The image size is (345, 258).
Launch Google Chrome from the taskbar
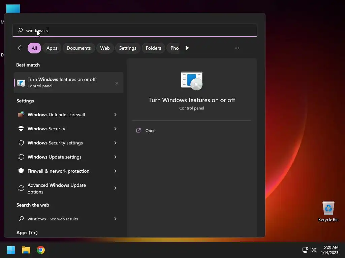click(41, 250)
